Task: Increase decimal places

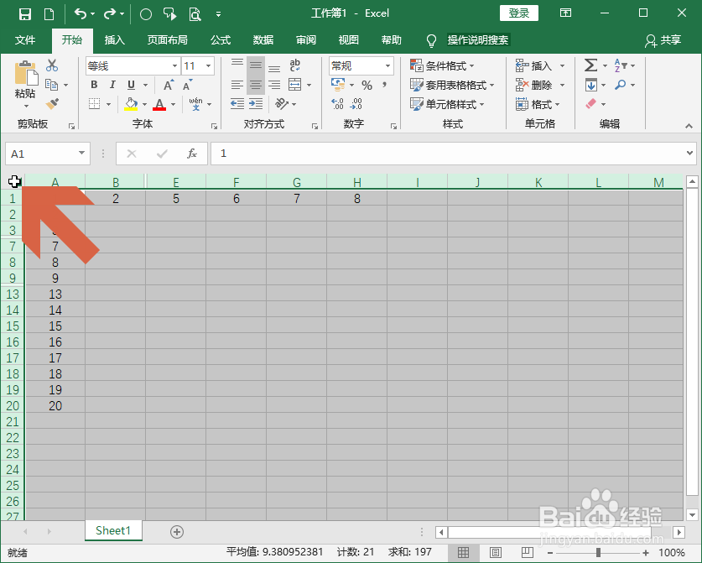Action: click(x=337, y=104)
